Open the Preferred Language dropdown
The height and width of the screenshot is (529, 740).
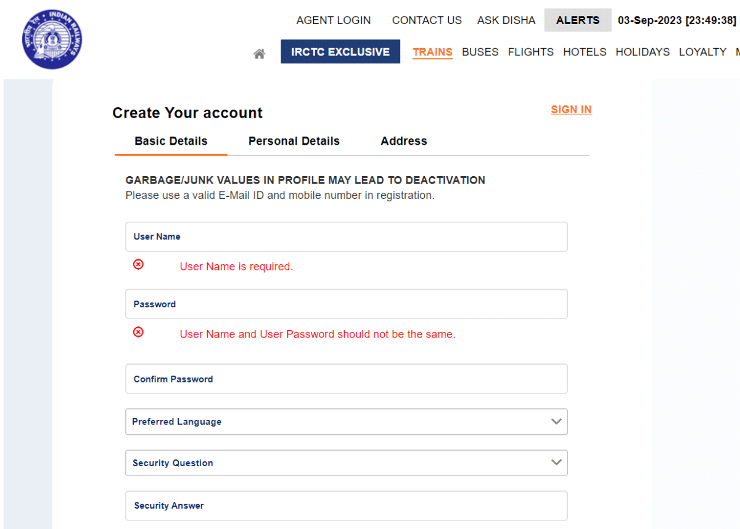[346, 421]
